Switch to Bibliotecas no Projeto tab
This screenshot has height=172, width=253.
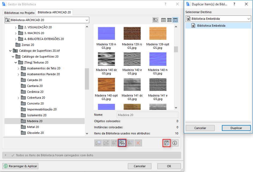pos(19,13)
